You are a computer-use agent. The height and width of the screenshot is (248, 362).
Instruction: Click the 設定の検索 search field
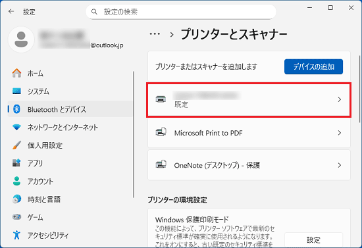pos(181,12)
